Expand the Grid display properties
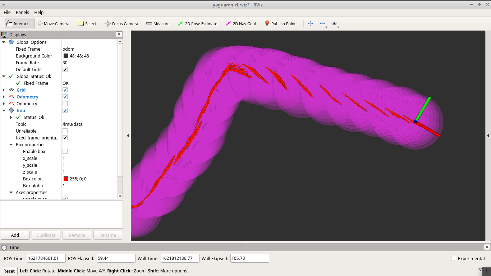The height and width of the screenshot is (276, 491). point(4,90)
